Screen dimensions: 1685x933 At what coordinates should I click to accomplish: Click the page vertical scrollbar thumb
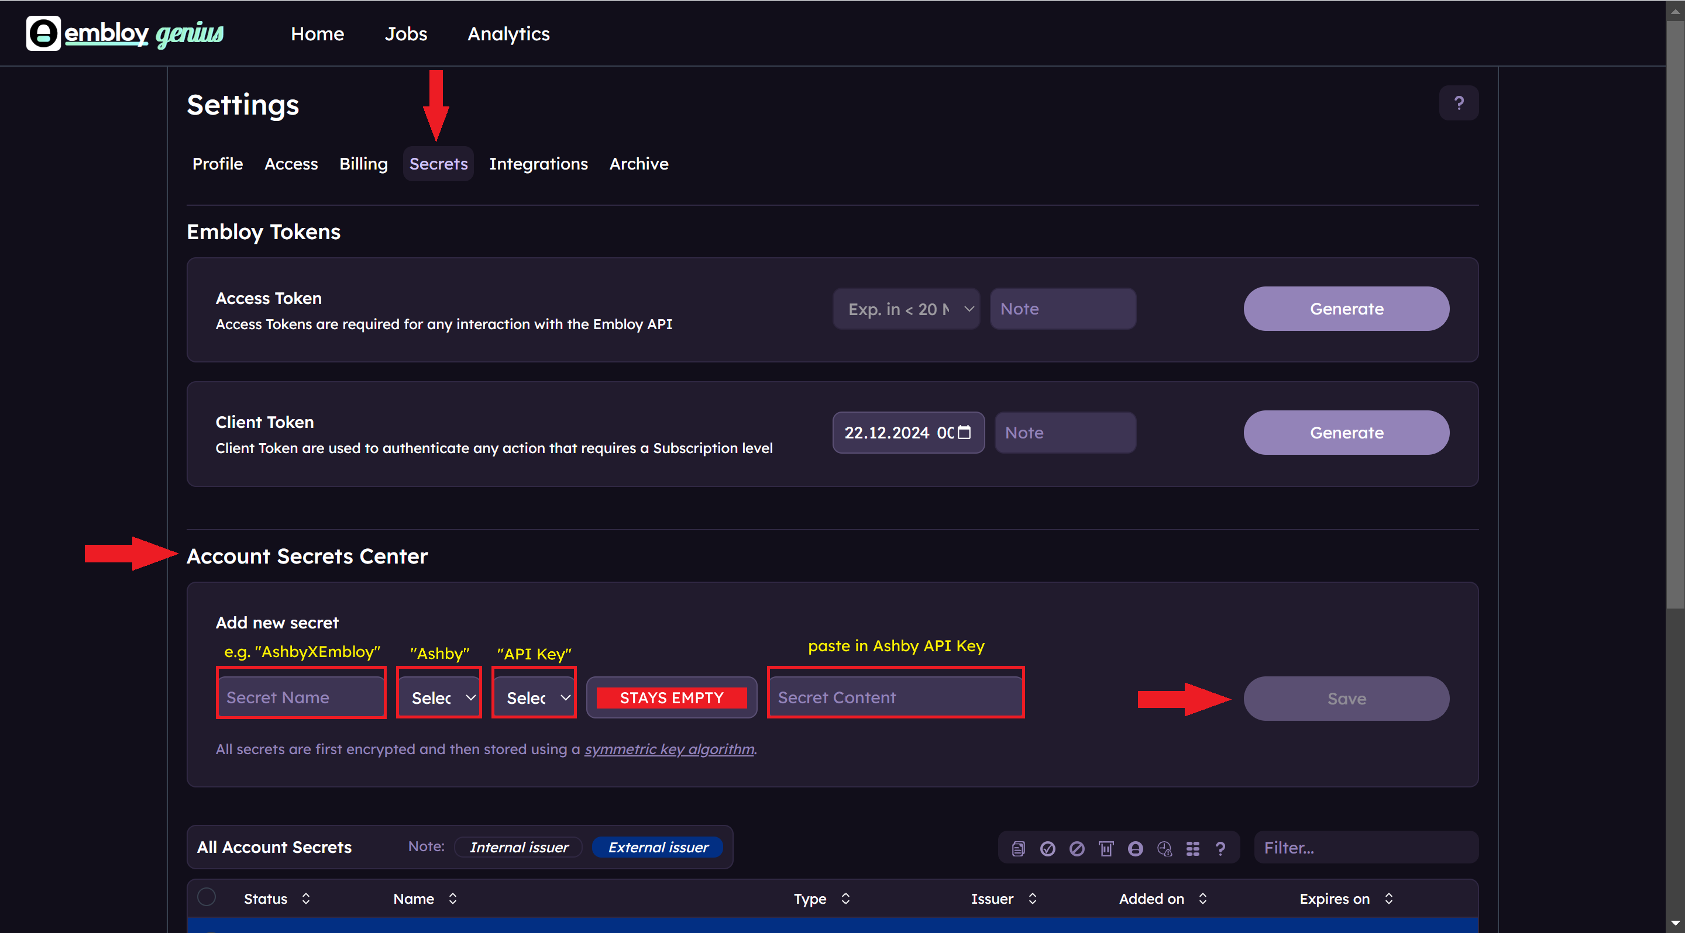(1675, 313)
